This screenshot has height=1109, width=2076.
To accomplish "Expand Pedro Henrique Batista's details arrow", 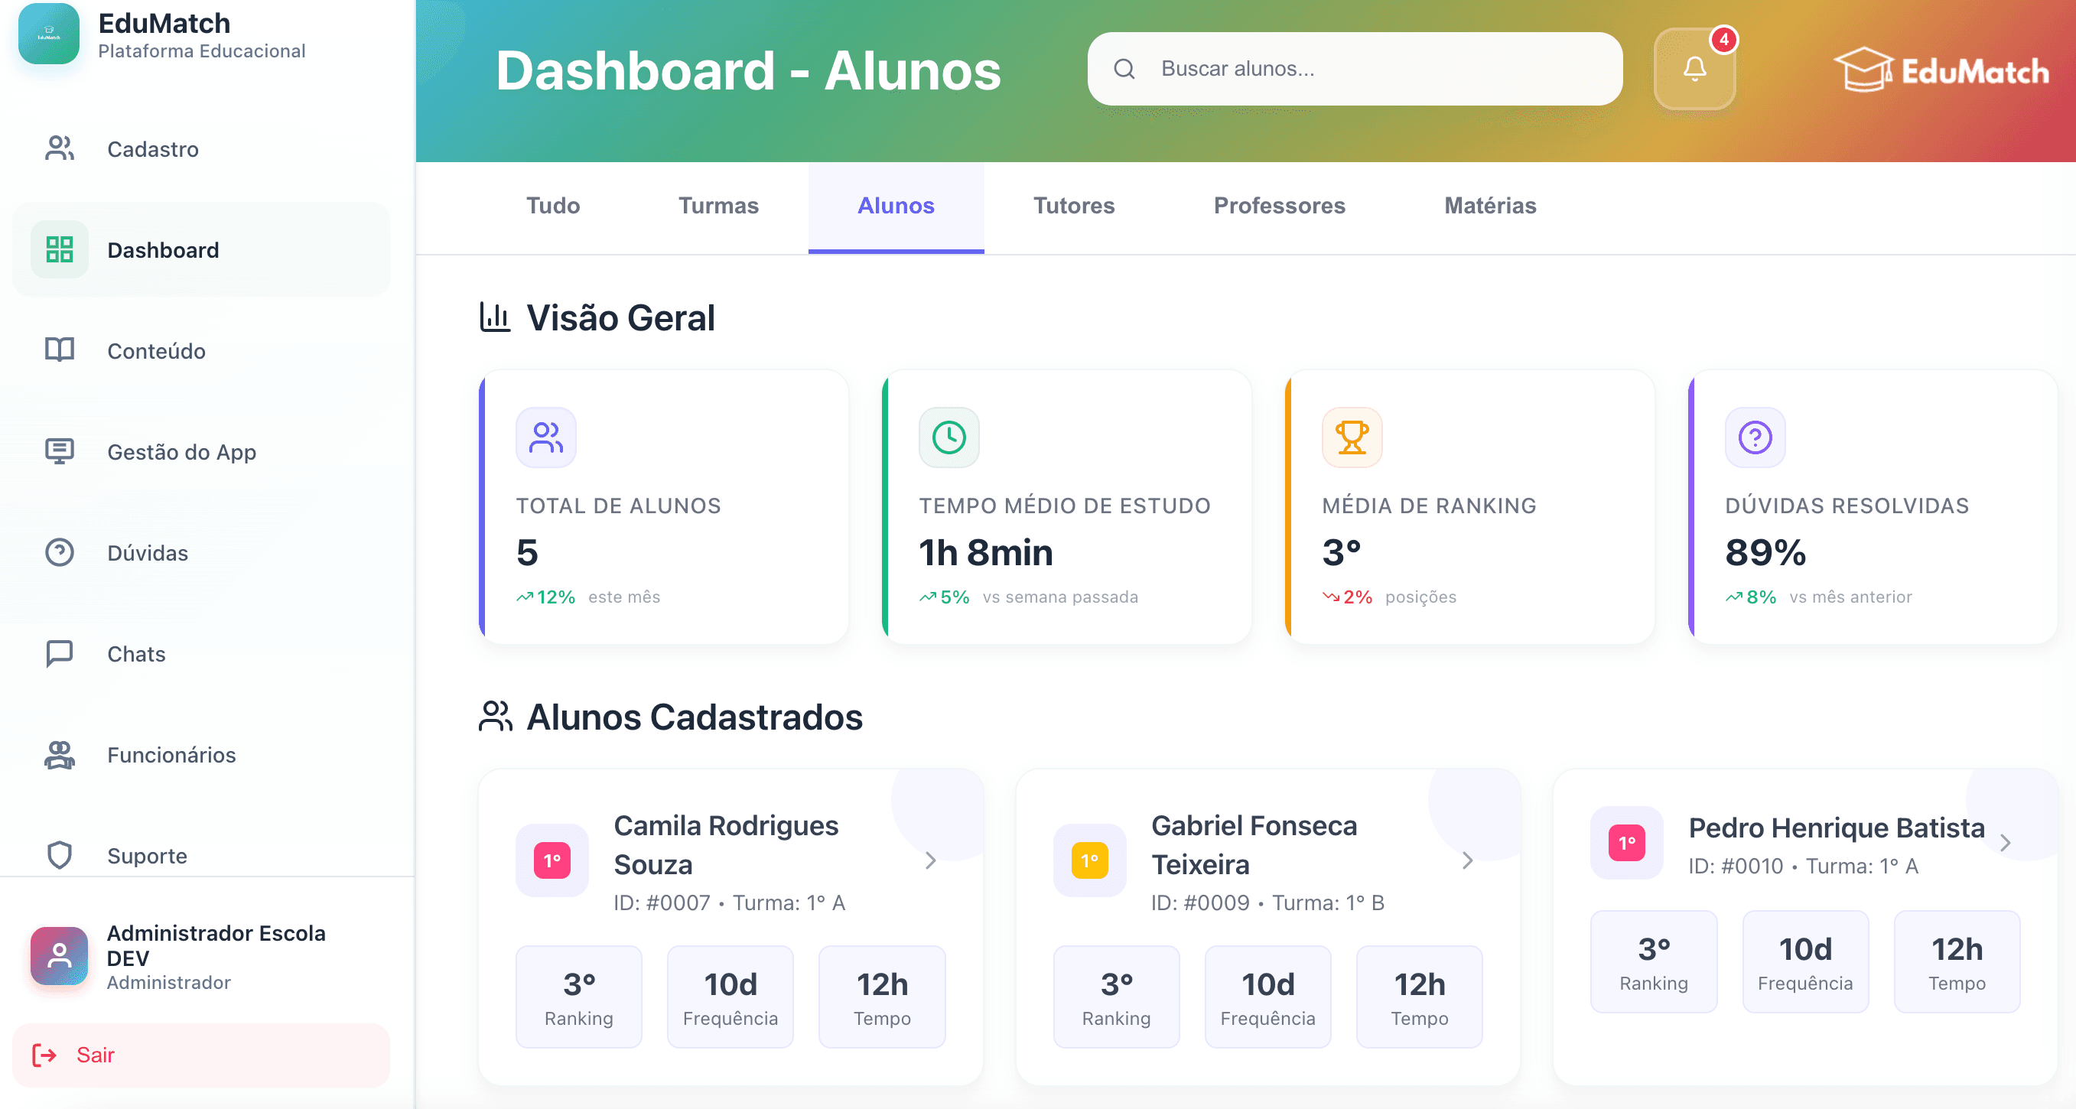I will pos(2006,844).
